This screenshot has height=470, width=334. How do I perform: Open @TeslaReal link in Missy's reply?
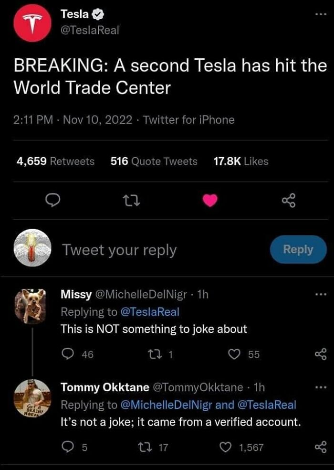coord(150,312)
